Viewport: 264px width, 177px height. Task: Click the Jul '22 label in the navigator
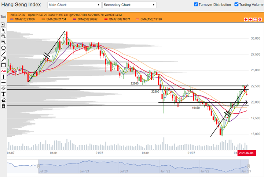[x=205, y=171]
